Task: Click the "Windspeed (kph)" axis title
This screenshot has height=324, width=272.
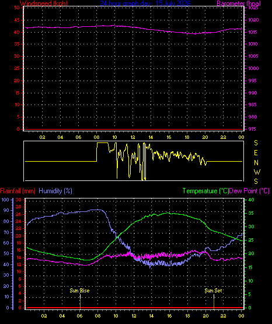Action: point(44,4)
